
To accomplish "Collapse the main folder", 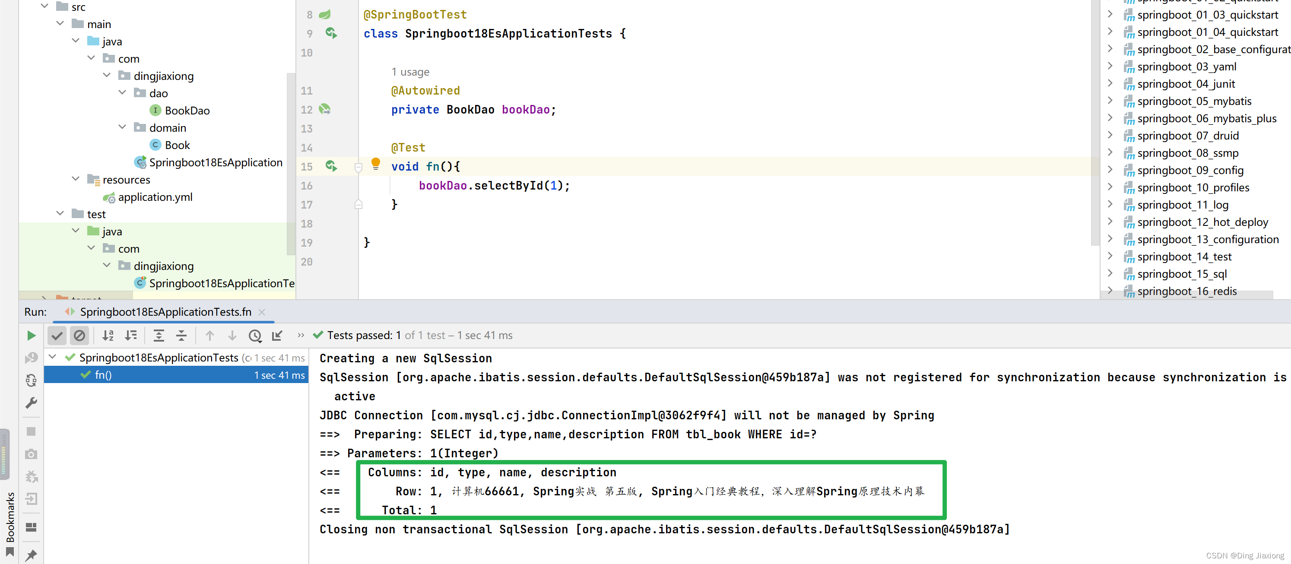I will 60,24.
